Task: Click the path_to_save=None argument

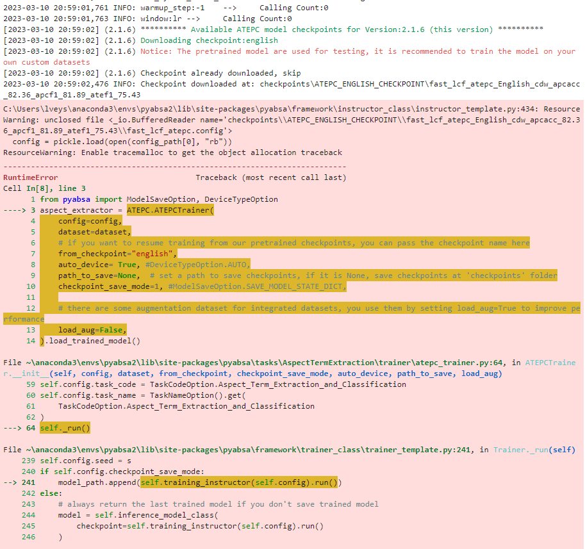Action: pyautogui.click(x=92, y=275)
